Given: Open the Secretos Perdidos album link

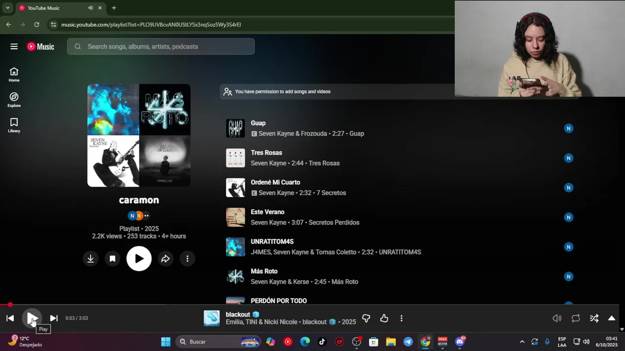Looking at the screenshot, I should [334, 223].
